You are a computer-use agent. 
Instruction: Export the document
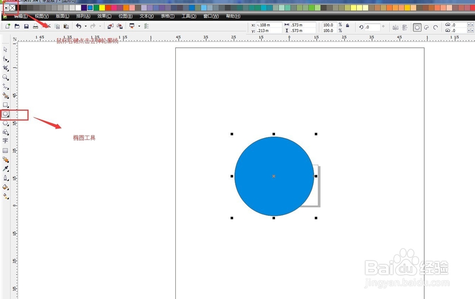120,26
